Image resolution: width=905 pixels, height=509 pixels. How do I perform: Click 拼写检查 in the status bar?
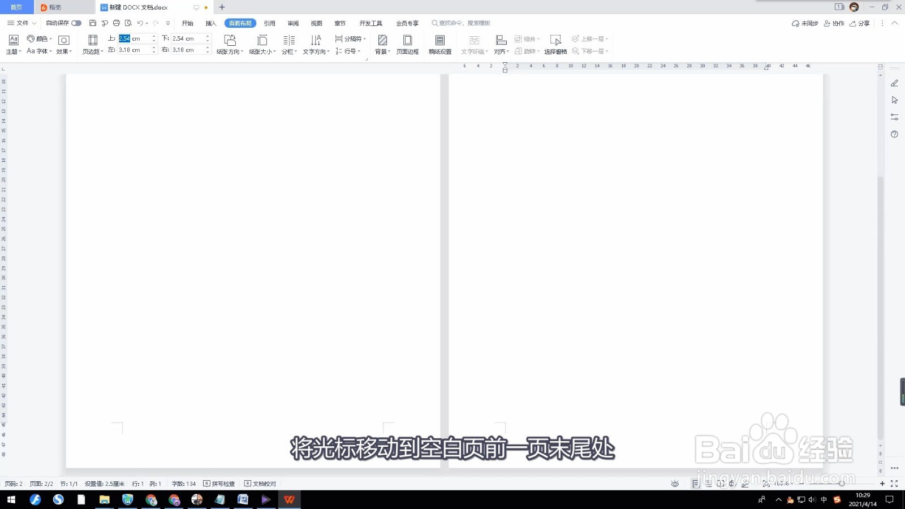click(x=221, y=484)
